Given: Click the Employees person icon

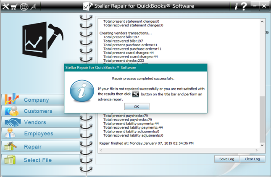Looking at the screenshot, I should [10, 133].
